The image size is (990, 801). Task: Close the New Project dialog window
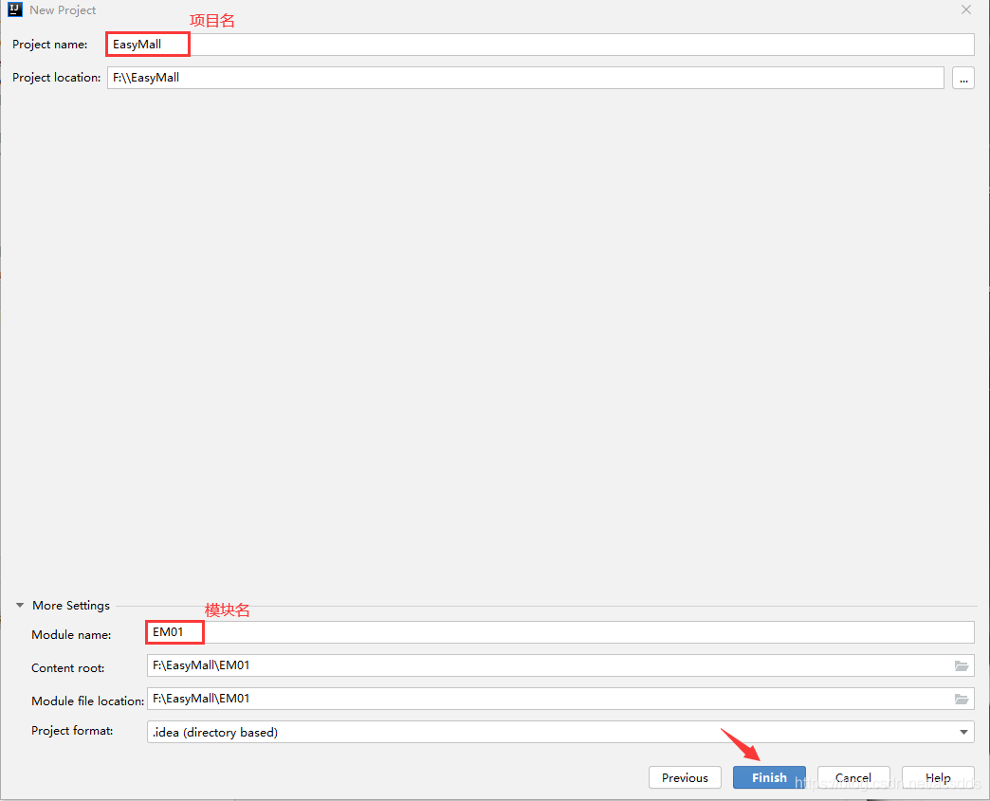coord(966,9)
